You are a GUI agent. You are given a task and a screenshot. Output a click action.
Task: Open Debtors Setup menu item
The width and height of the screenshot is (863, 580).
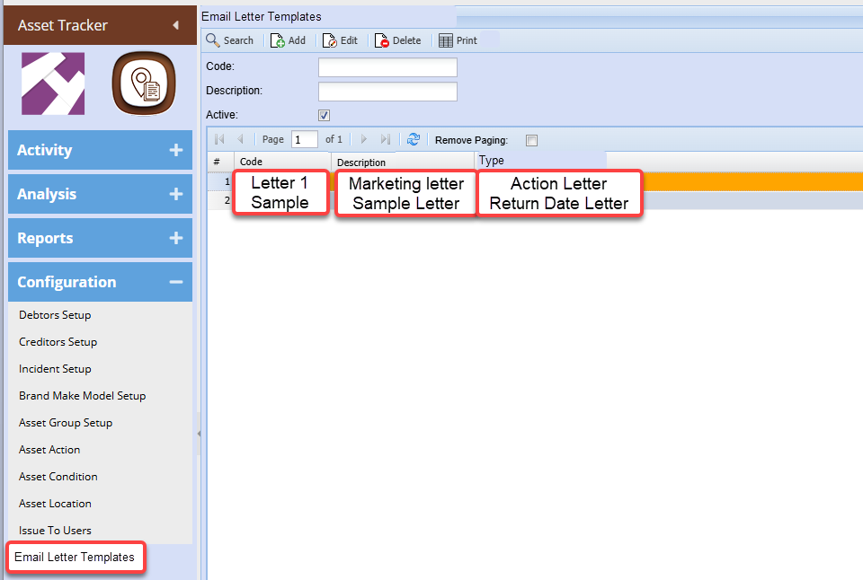pos(55,315)
